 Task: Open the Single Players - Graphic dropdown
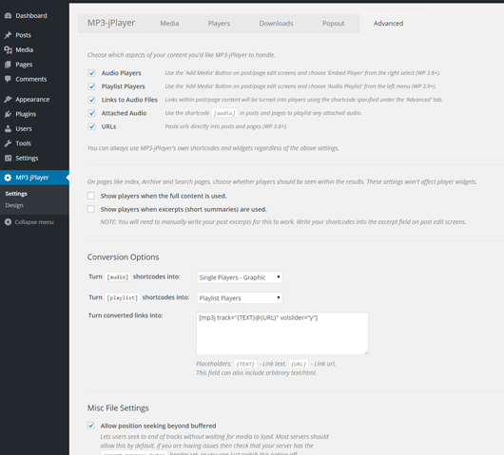(x=240, y=277)
